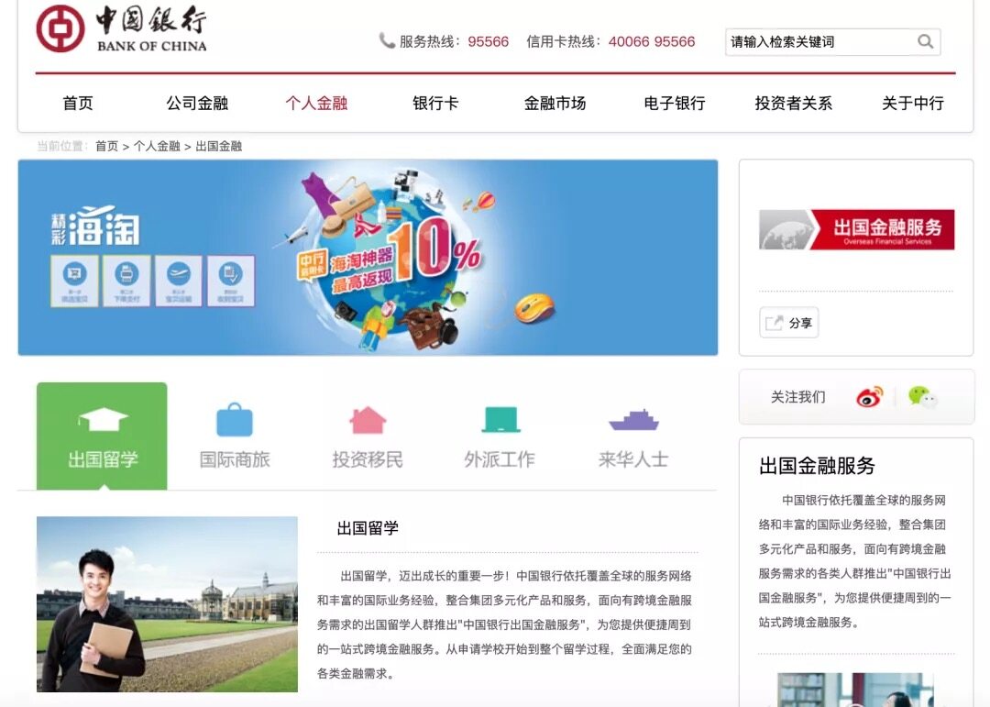Switch to 来华人士 tab label
The width and height of the screenshot is (990, 707).
[633, 459]
